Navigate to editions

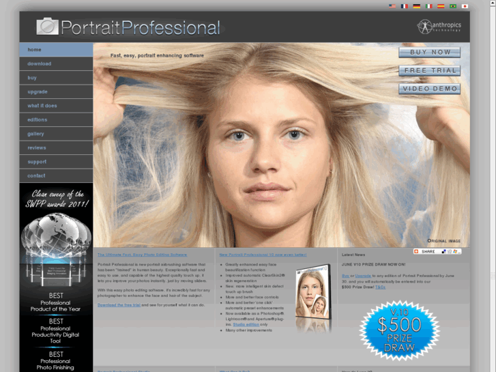(56, 119)
